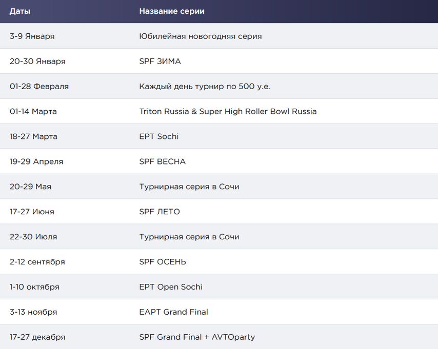Select the EPT Sochi series entry
This screenshot has height=349, width=438.
pyautogui.click(x=159, y=136)
